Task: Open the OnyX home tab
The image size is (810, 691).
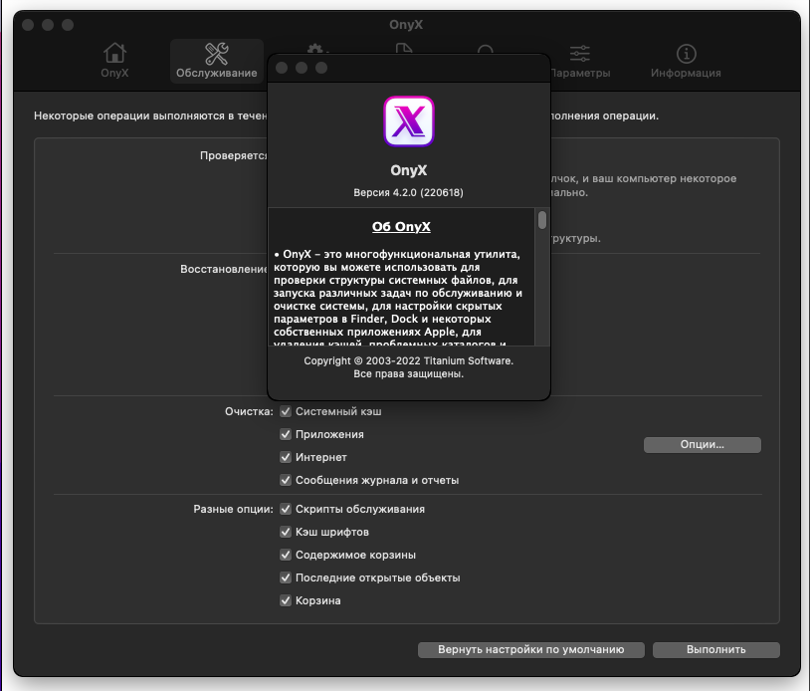Action: 114,61
